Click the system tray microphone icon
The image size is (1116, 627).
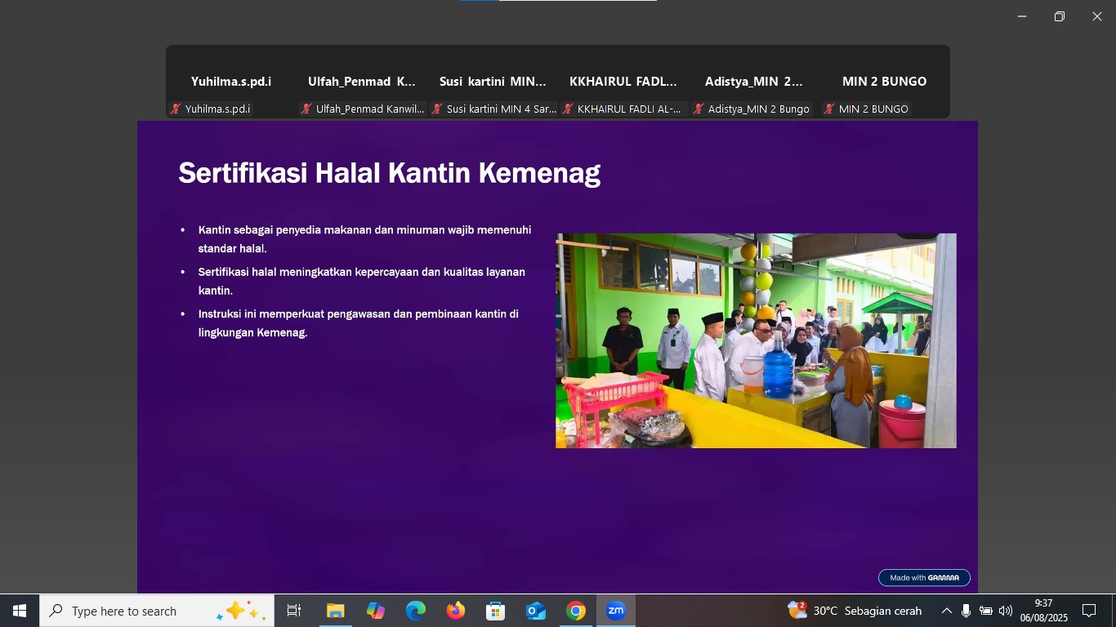coord(966,611)
